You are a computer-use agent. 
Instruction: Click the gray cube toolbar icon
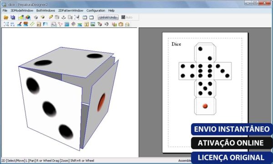coord(35,17)
